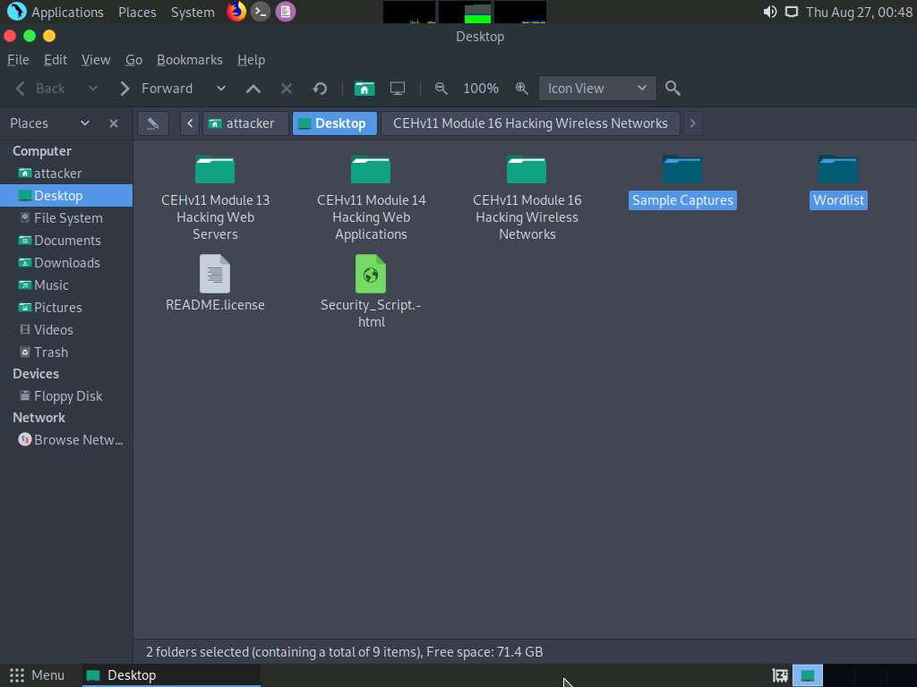Screen dimensions: 917x687
Task: Click the search icon in the toolbar
Action: click(673, 88)
